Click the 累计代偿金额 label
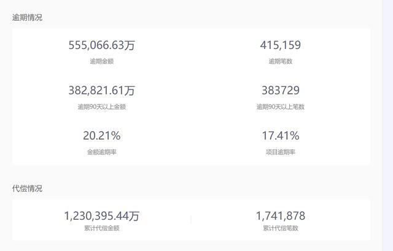 click(x=102, y=228)
